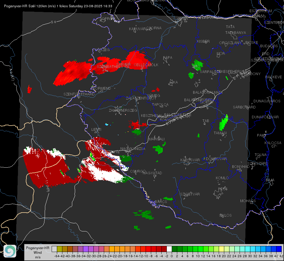Click the MARCALI city label

156,139
